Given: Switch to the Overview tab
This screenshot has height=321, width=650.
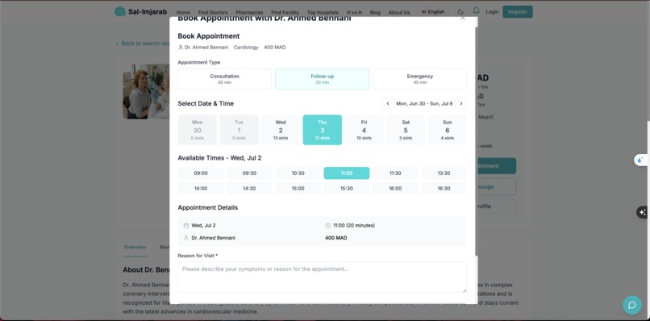Looking at the screenshot, I should [x=135, y=247].
